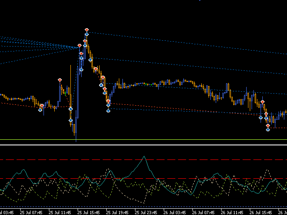
Task: Select the highest red sell arrow near 26 Jul 15:45
Action: 263,102
